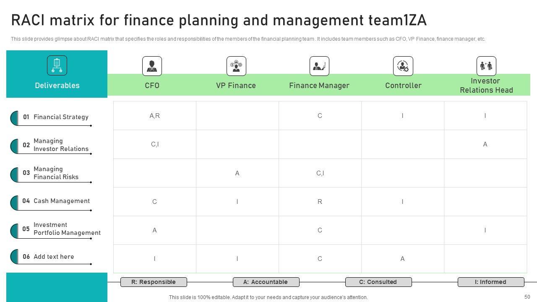The image size is (537, 302).
Task: Click the VP Finance group icon
Action: pos(236,66)
